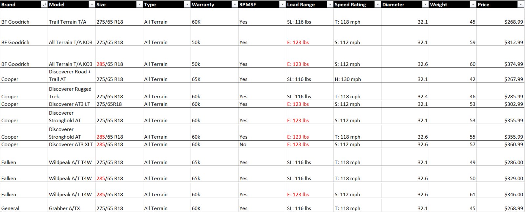525x212 pixels.
Task: Click the weight cell showing 50
Action: [x=452, y=174]
